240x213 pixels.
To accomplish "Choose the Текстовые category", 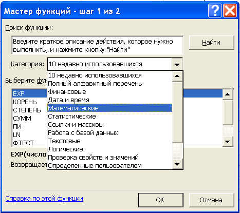I will (109, 141).
